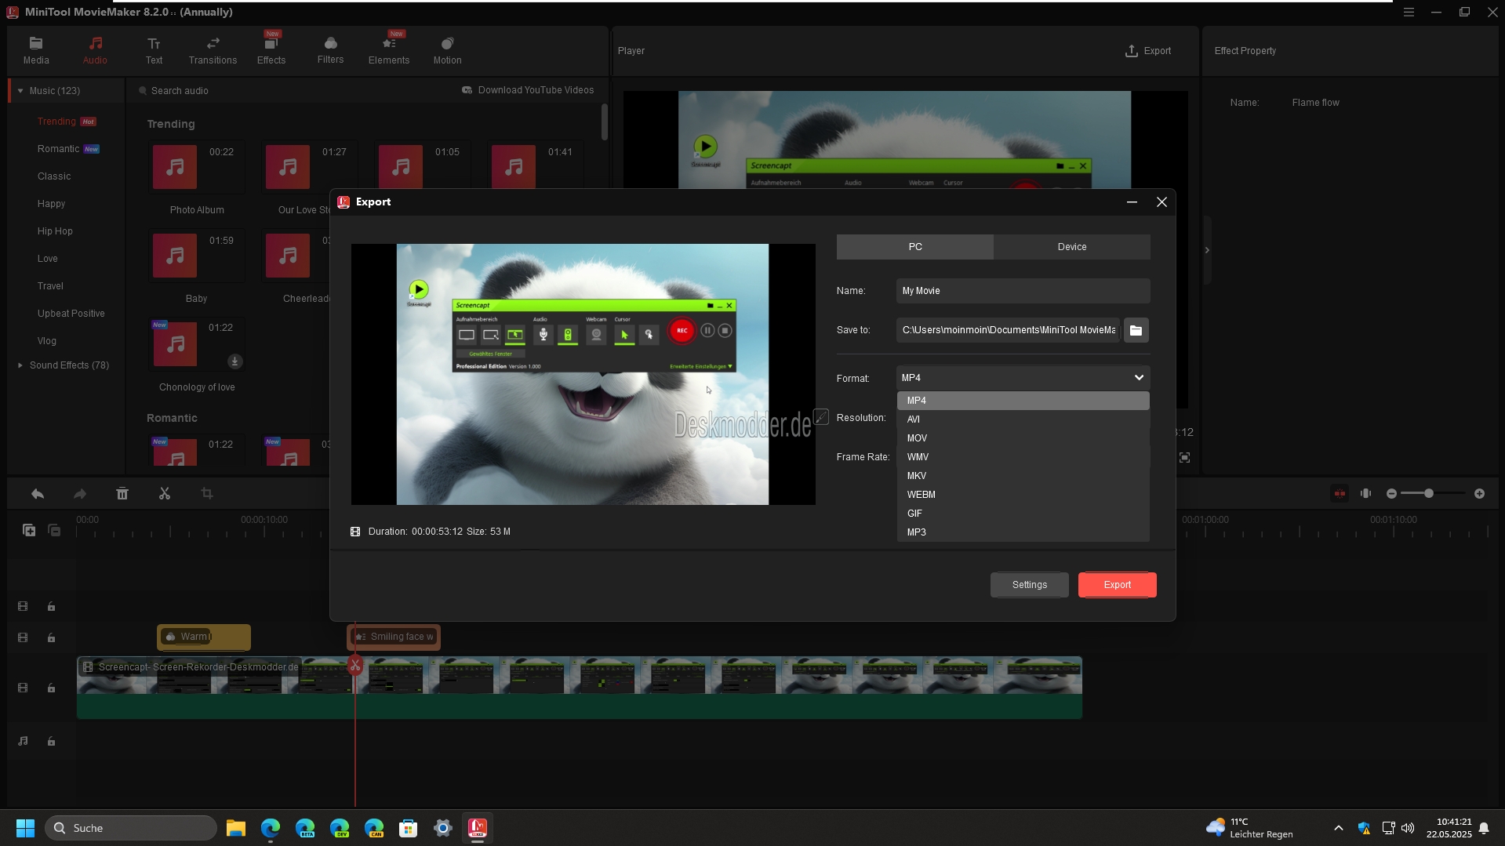Open the Effects tab
The height and width of the screenshot is (846, 1505).
(271, 50)
